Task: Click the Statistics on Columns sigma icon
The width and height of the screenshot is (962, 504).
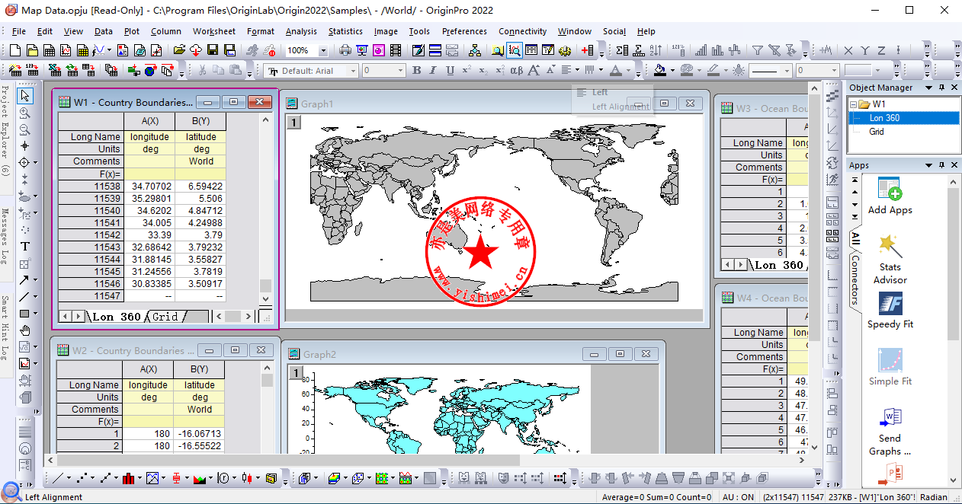Action: click(x=622, y=50)
